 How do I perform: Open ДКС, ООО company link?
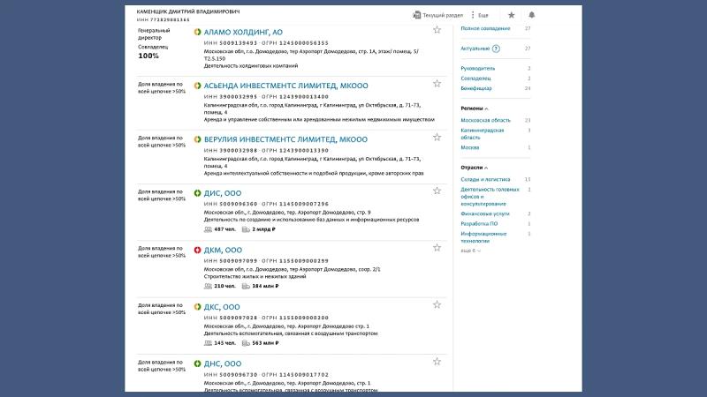point(222,307)
